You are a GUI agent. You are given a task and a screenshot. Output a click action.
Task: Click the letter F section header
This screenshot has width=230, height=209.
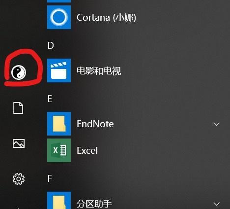pos(50,178)
